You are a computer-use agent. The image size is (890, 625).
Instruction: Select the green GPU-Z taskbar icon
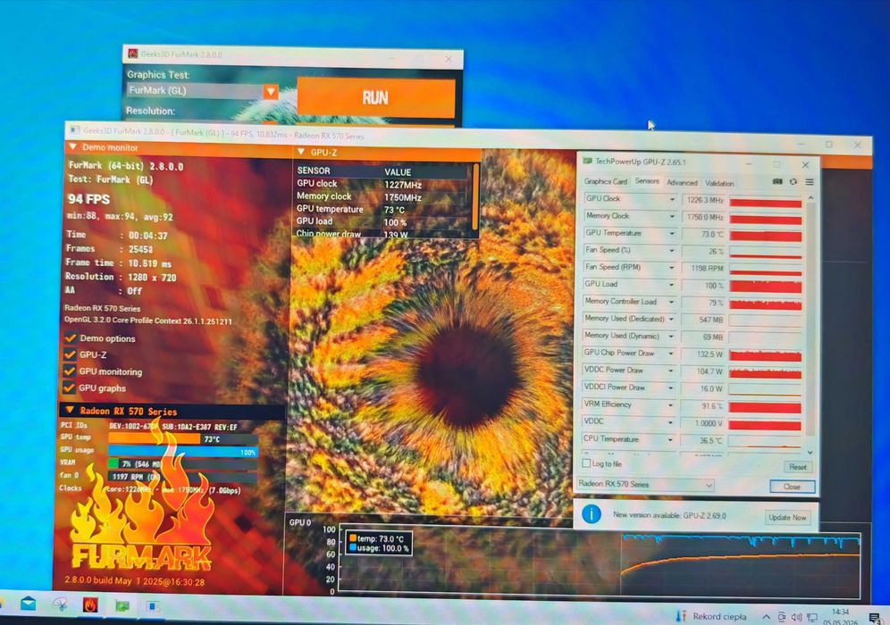coord(122,605)
